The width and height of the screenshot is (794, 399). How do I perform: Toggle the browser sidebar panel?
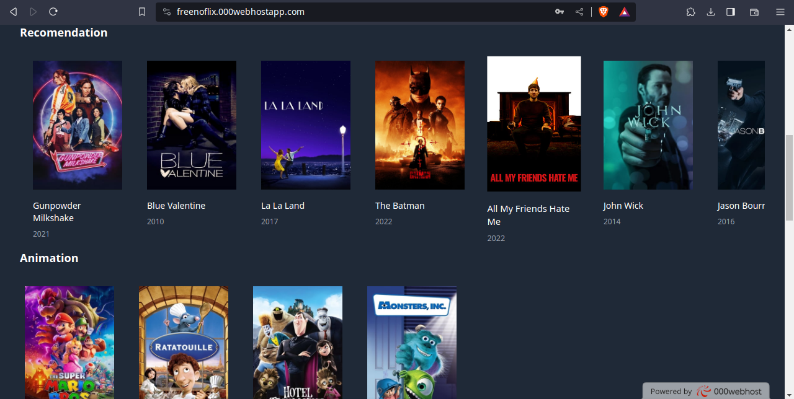pyautogui.click(x=731, y=12)
